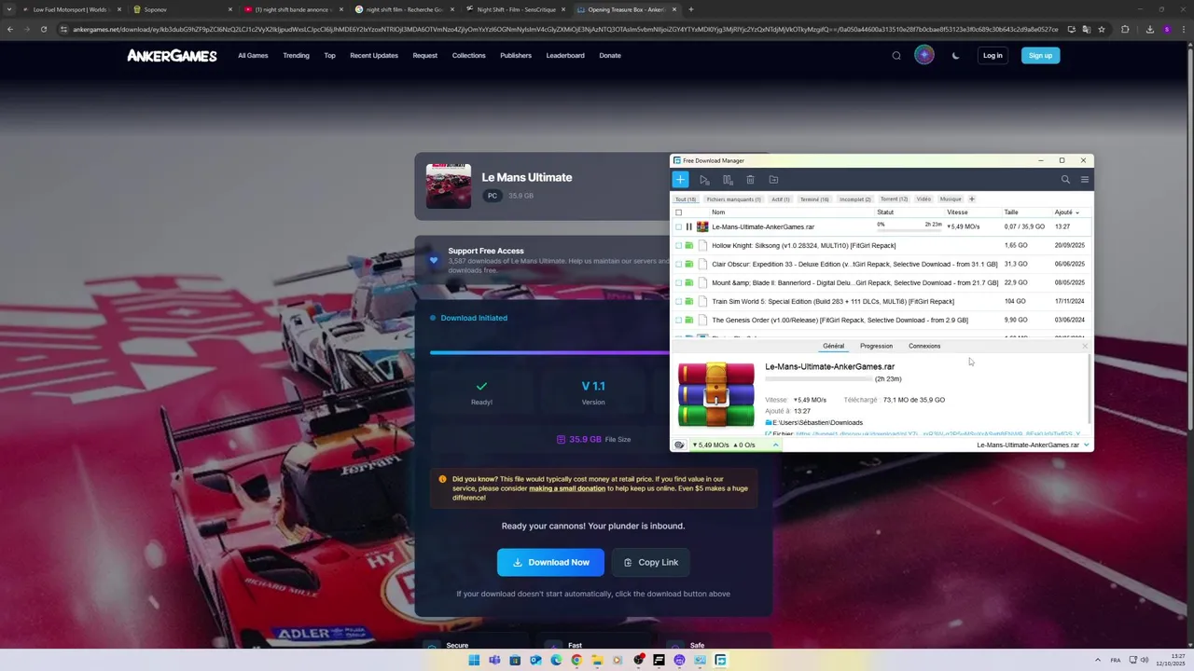Screen dimensions: 1194x671
Task: Click the Copy Link button
Action: (650, 562)
